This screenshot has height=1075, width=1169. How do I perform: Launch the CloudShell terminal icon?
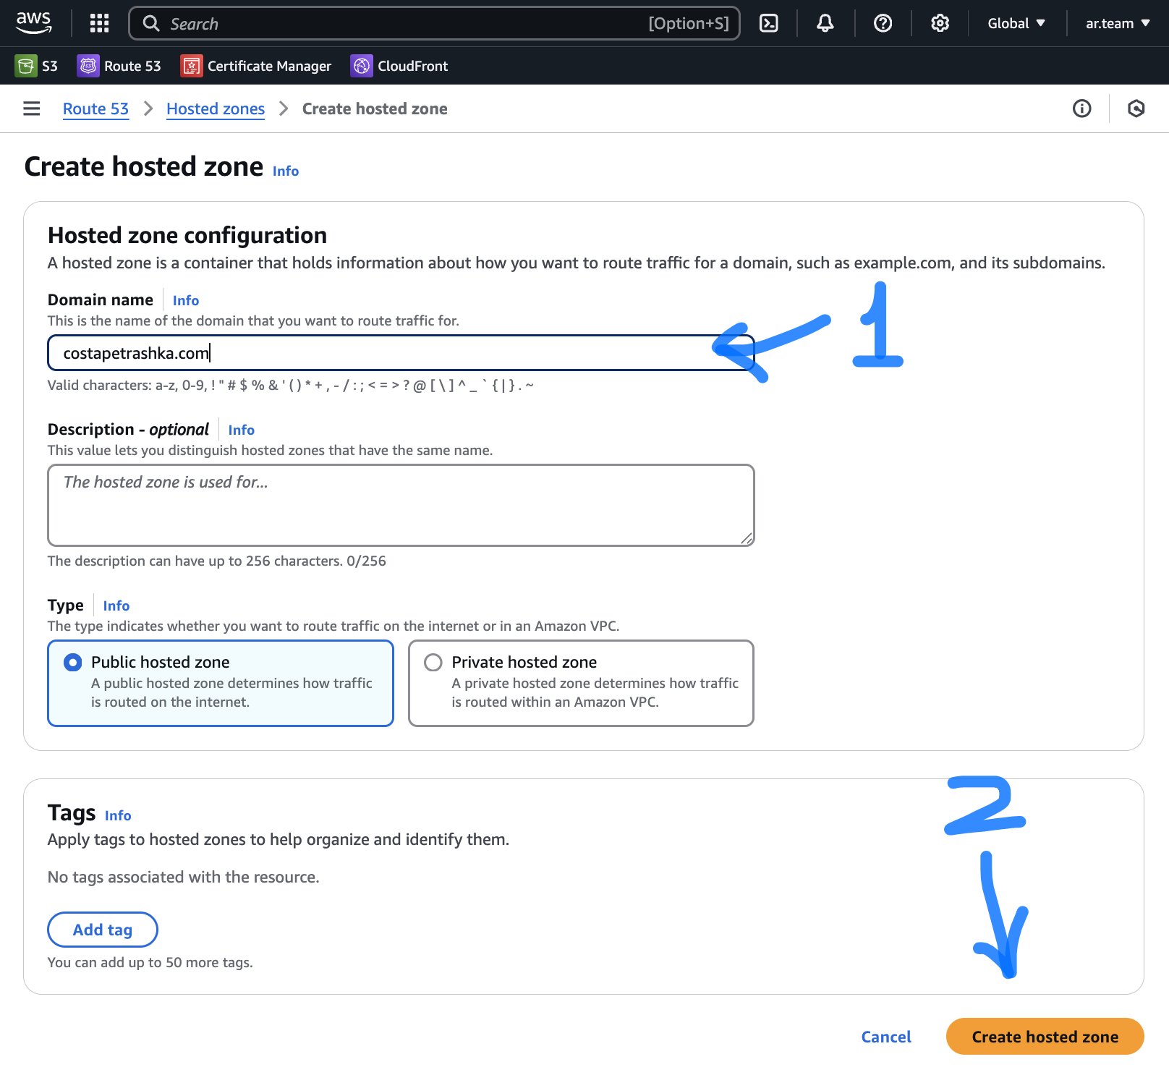coord(768,23)
